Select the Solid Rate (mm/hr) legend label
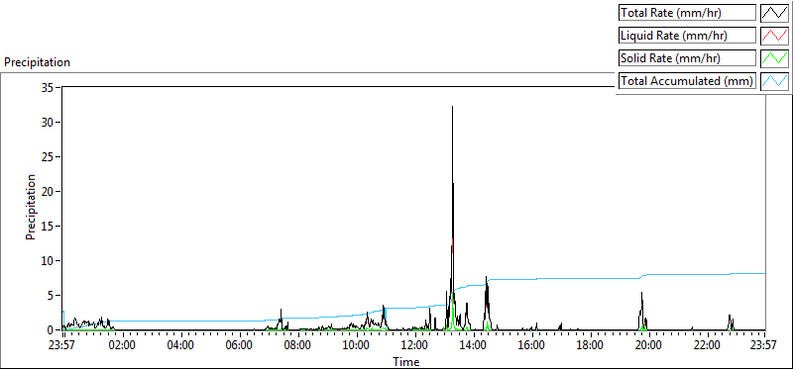Screen dimensions: 793x369 coord(687,57)
